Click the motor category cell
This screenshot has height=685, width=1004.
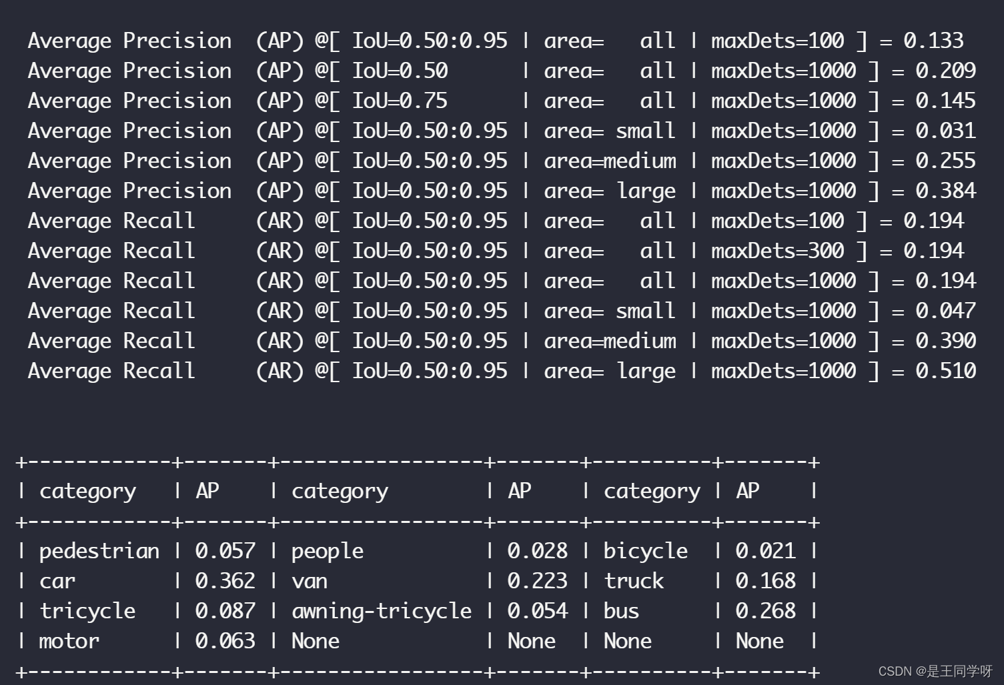tap(69, 641)
